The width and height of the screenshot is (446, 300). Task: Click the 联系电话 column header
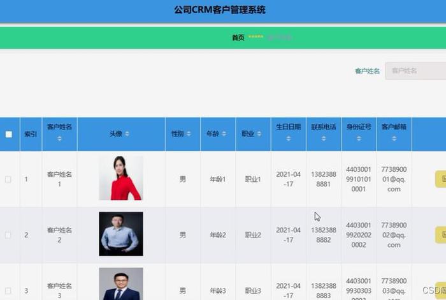point(323,127)
